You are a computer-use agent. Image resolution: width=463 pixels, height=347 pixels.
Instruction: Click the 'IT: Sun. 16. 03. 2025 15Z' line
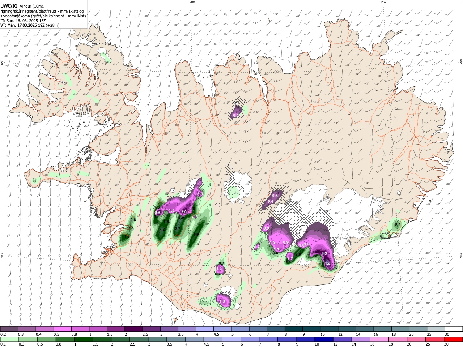coord(24,21)
